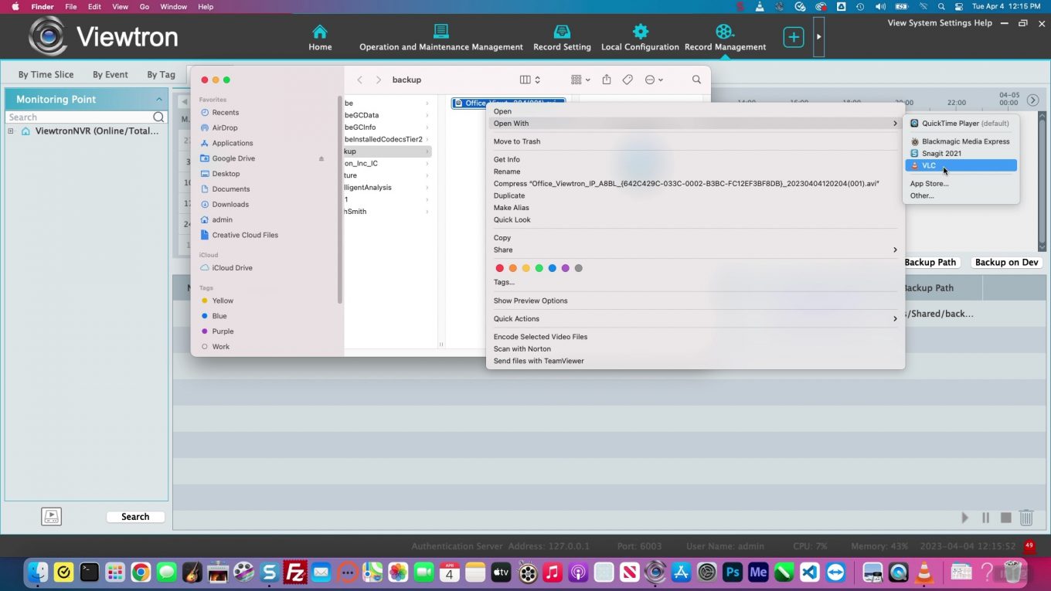The image size is (1051, 591).
Task: Open Record Setting in Viewtron
Action: tap(561, 36)
